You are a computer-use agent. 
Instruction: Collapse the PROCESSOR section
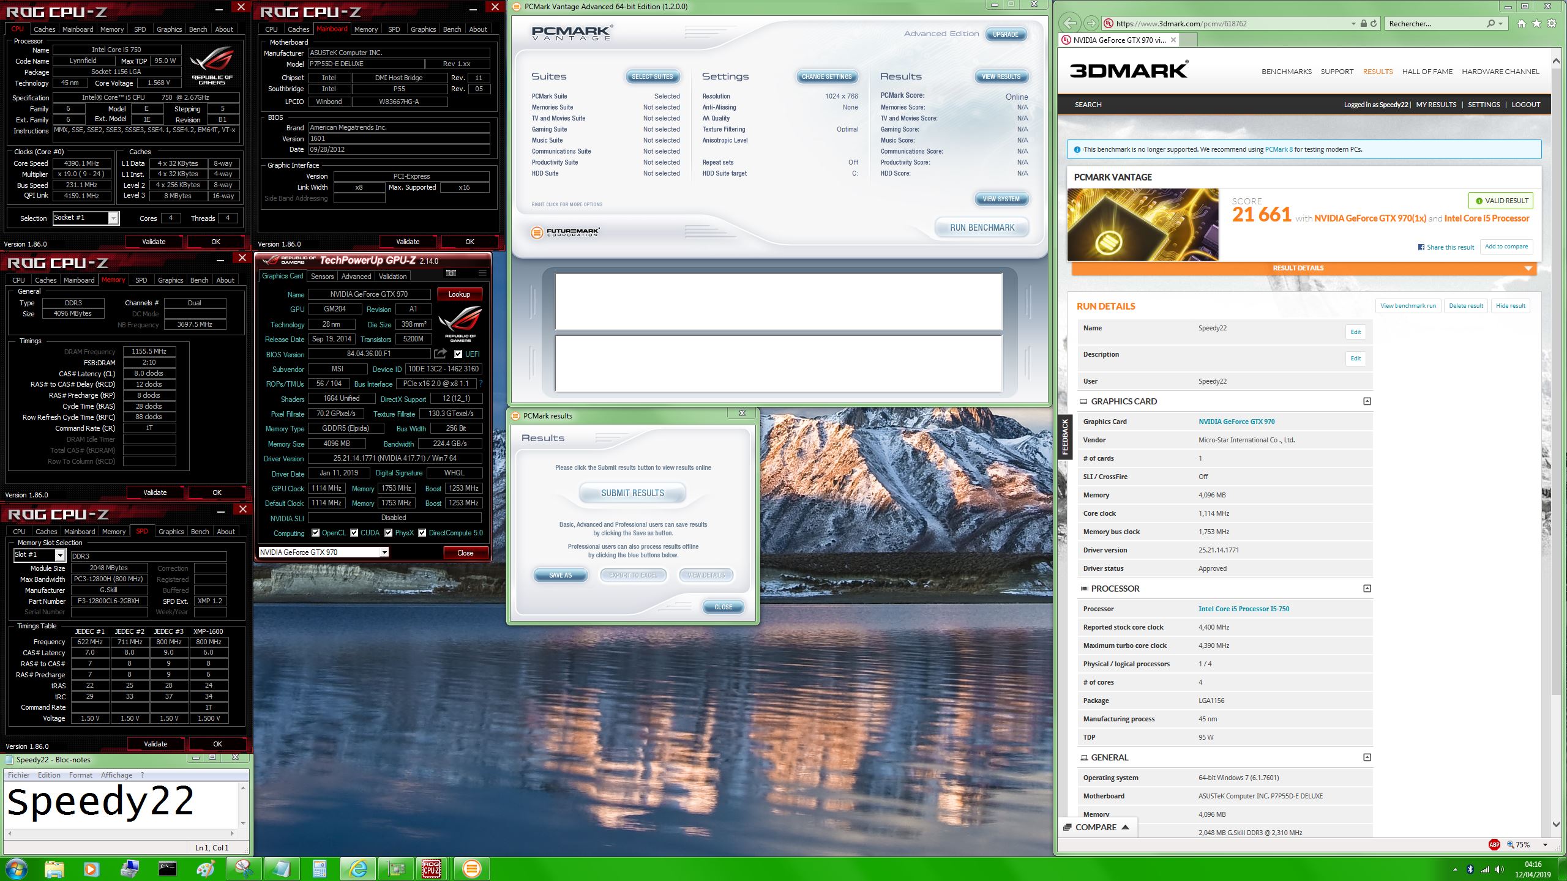[1367, 589]
